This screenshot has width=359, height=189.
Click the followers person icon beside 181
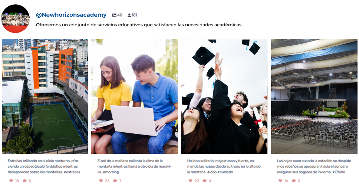click(129, 15)
